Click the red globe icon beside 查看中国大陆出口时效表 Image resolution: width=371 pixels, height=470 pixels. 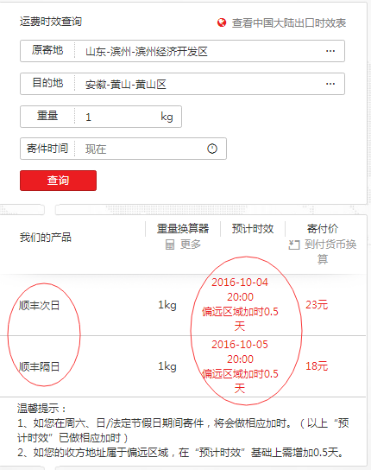(x=222, y=22)
